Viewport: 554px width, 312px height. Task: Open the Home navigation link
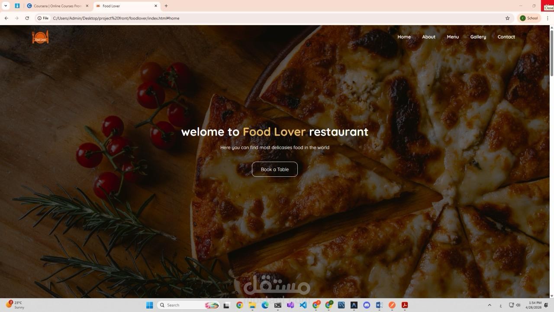404,37
